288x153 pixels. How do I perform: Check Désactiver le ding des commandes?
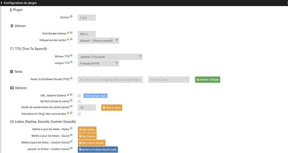pyautogui.click(x=79, y=114)
